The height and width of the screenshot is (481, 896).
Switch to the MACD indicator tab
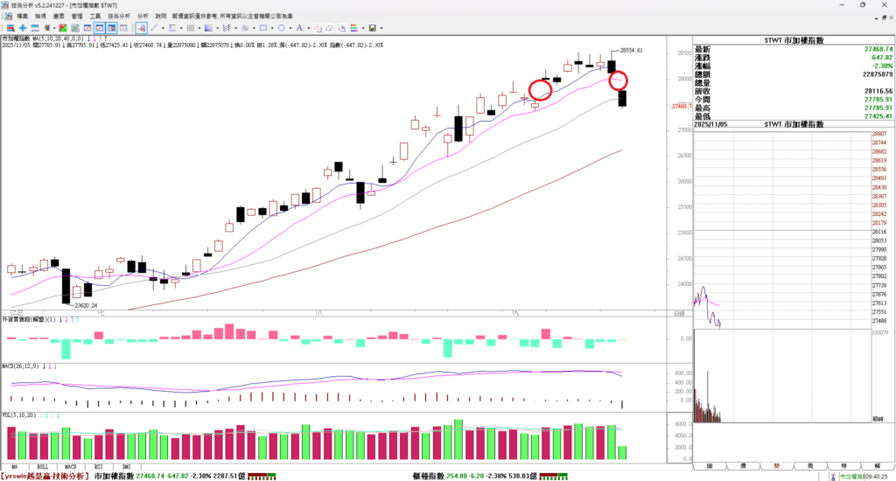pos(71,467)
